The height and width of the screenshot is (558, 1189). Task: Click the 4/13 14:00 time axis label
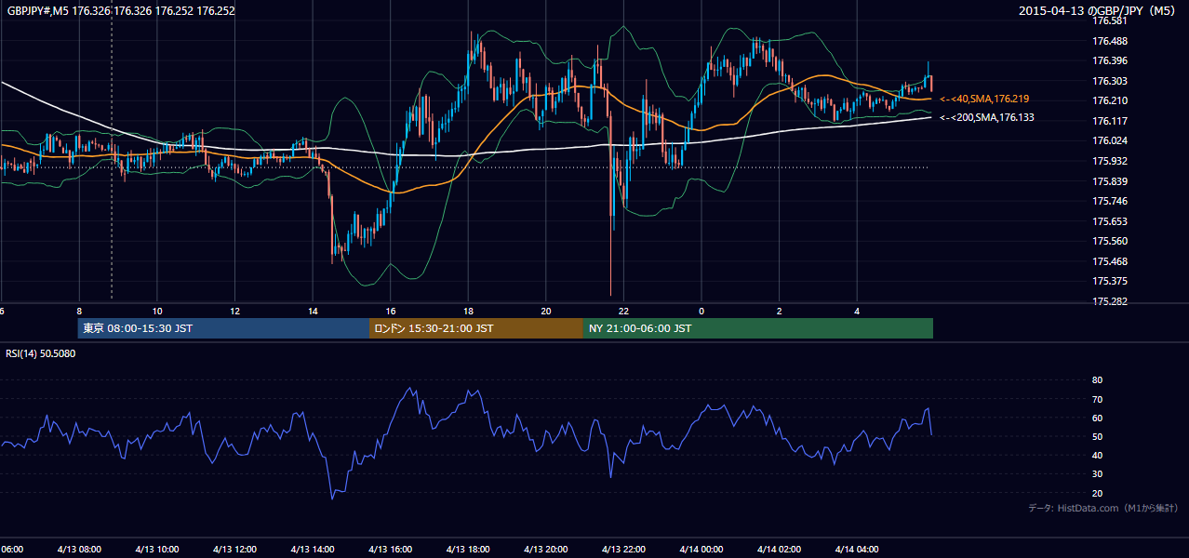[x=313, y=549]
